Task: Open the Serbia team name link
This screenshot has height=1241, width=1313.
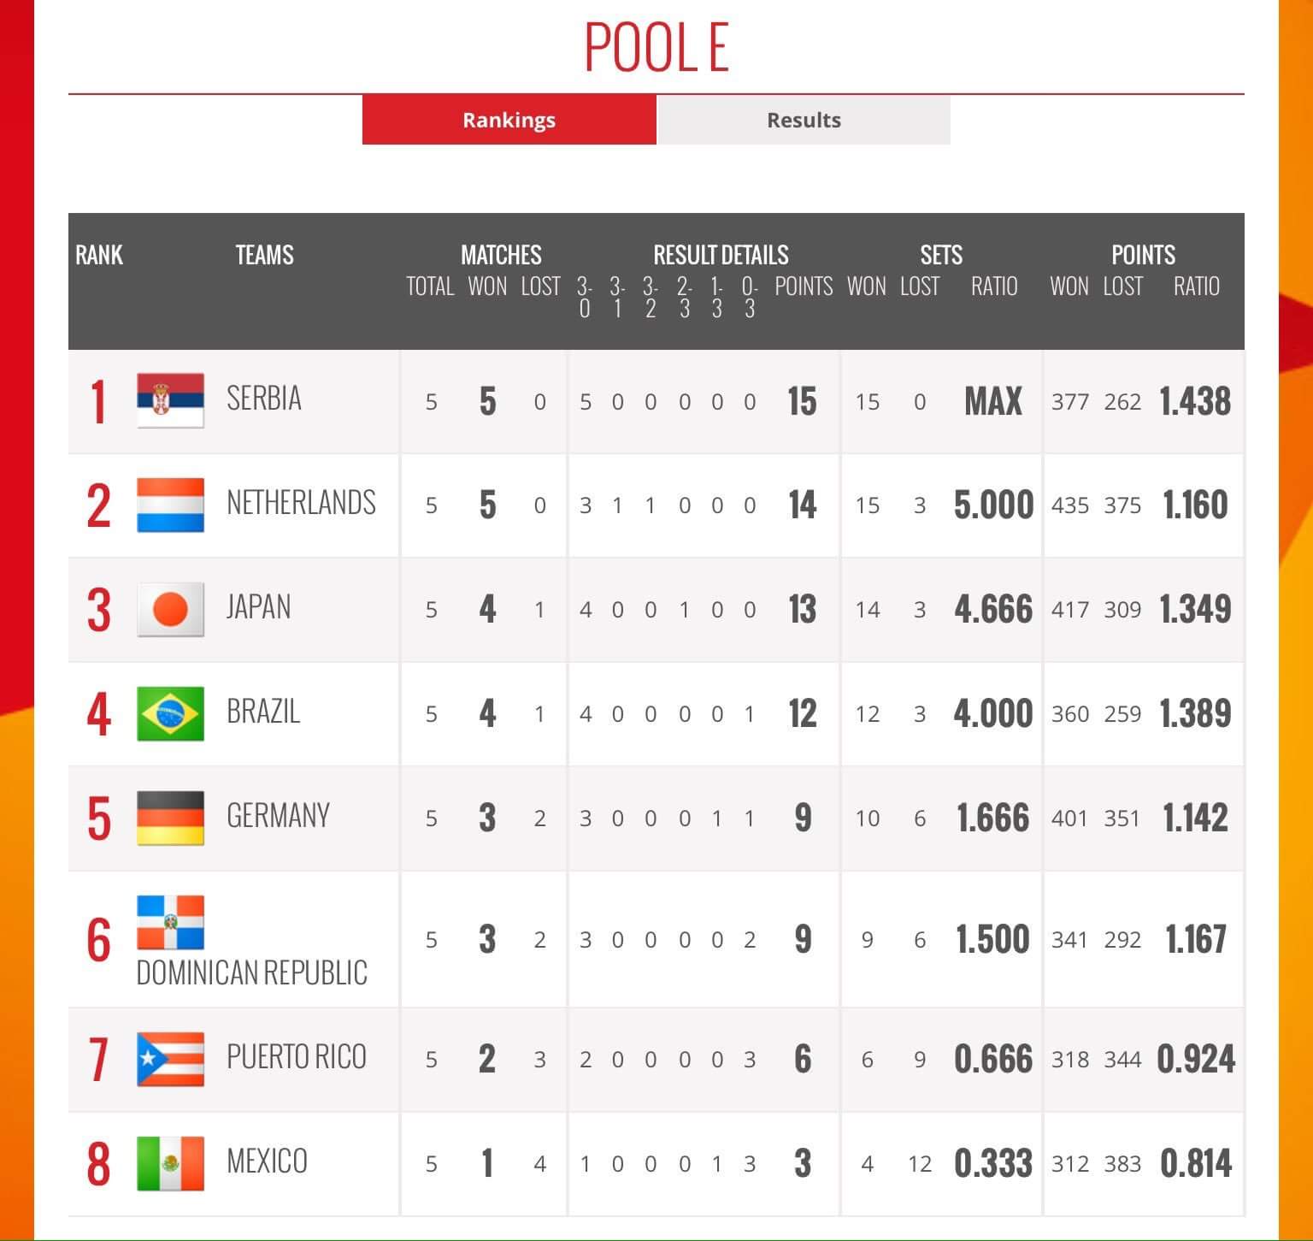Action: 263,399
